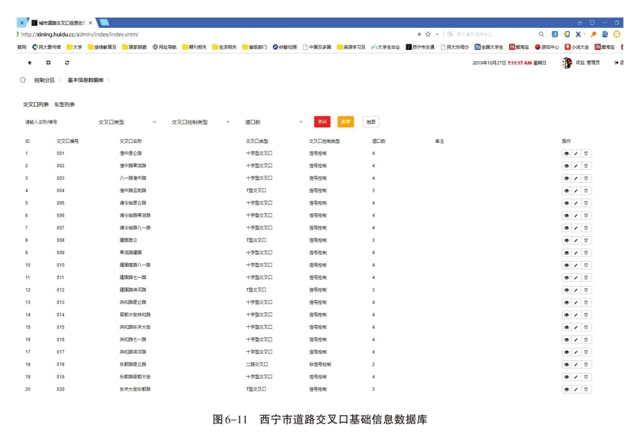The height and width of the screenshot is (447, 639).
Task: Open the 网址导航 bookmark
Action: (x=165, y=47)
